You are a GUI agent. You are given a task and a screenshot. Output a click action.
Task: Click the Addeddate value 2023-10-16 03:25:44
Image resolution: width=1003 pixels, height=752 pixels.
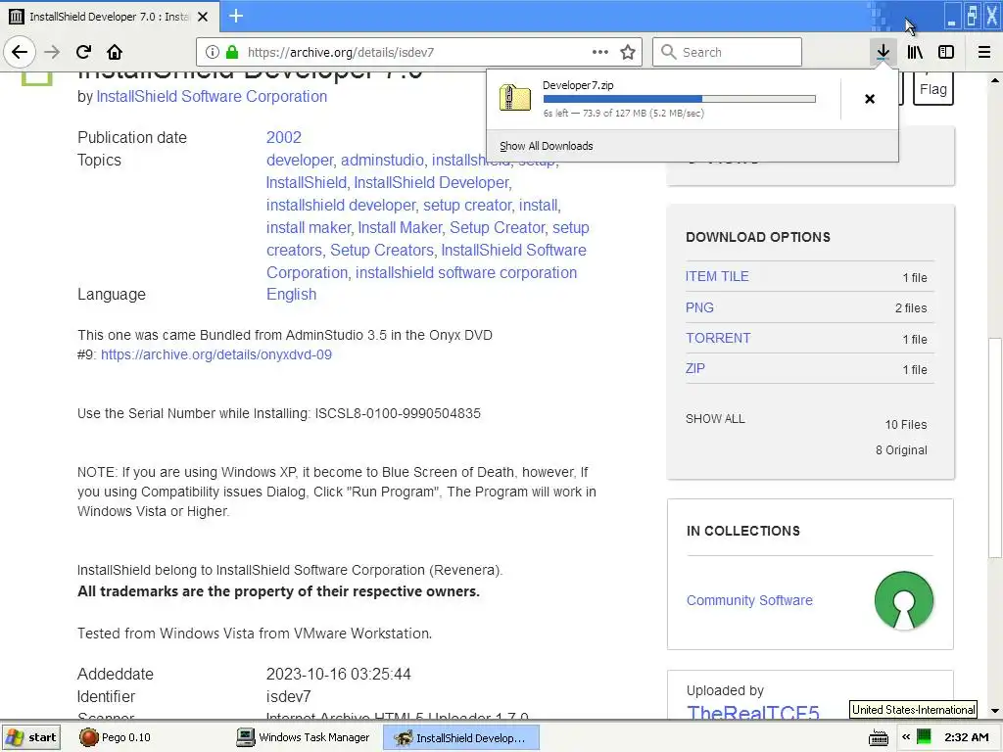click(x=338, y=674)
